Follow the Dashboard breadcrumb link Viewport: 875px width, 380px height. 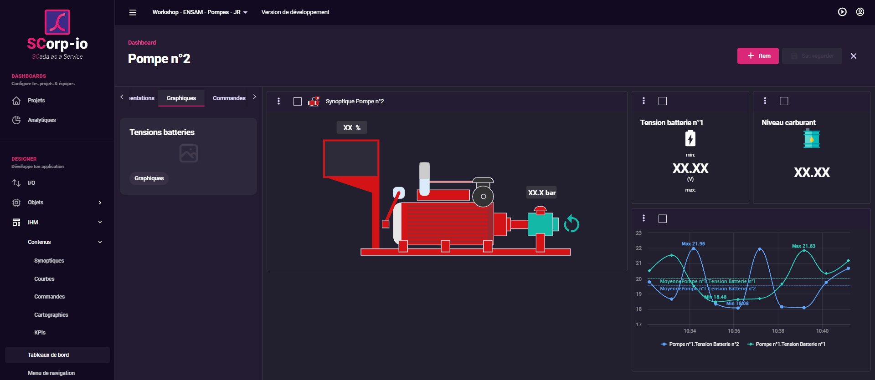pyautogui.click(x=142, y=42)
